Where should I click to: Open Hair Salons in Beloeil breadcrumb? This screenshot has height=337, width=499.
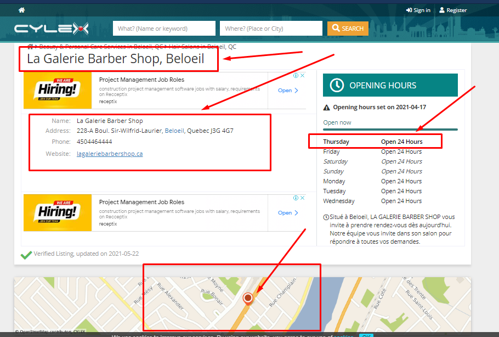(202, 47)
